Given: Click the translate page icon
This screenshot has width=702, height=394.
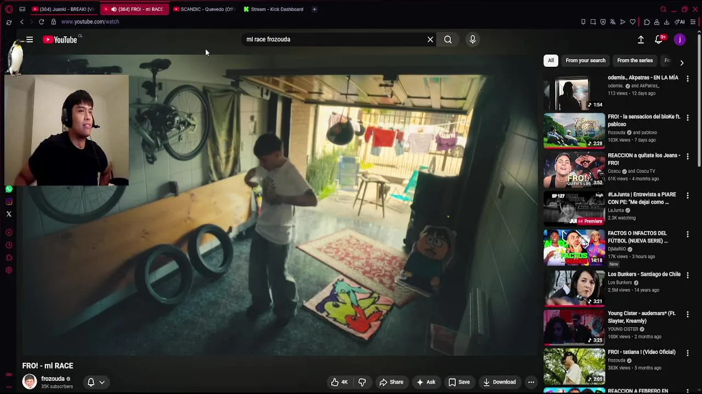Looking at the screenshot, I should coord(613,22).
